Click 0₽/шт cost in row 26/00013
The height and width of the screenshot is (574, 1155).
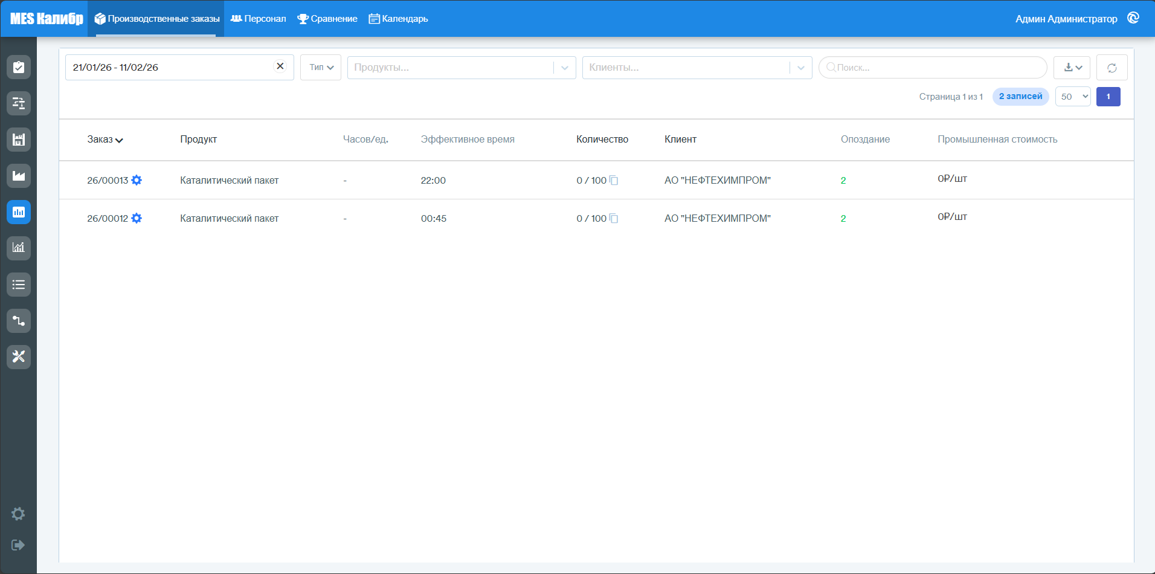tap(952, 178)
